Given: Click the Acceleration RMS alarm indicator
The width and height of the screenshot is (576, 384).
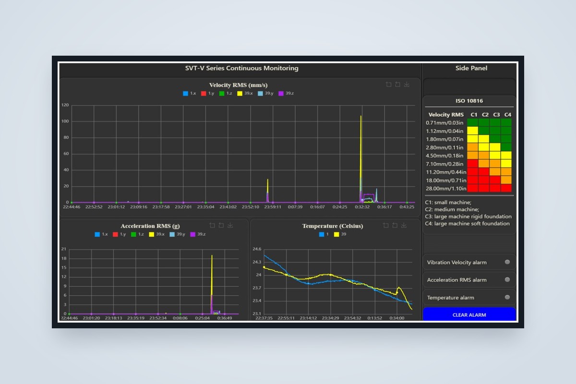Looking at the screenshot, I should 507,280.
